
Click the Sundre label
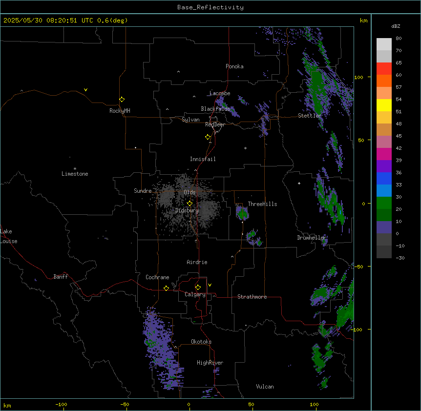point(143,191)
